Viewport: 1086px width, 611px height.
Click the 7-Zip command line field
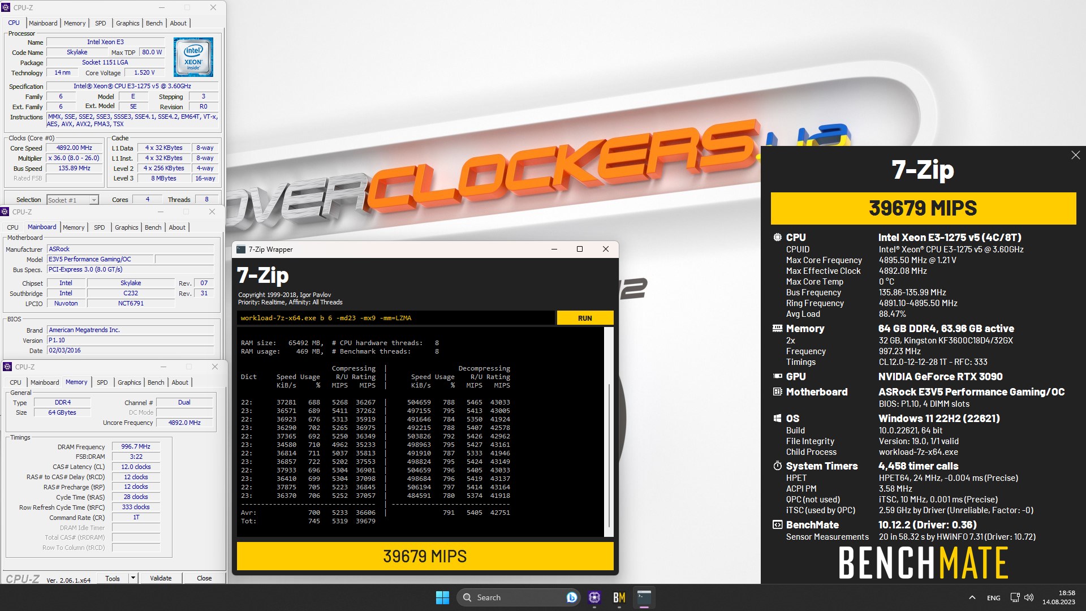tap(396, 318)
